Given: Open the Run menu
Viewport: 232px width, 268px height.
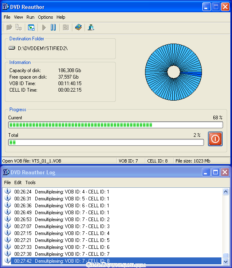Looking at the screenshot, I should coord(30,17).
